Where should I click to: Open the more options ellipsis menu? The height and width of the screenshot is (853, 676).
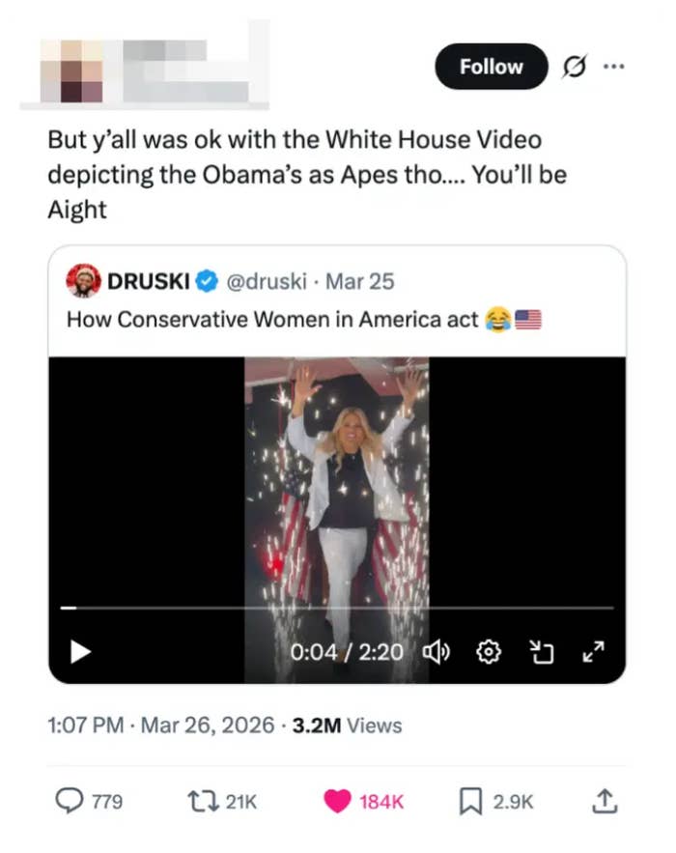[x=615, y=67]
